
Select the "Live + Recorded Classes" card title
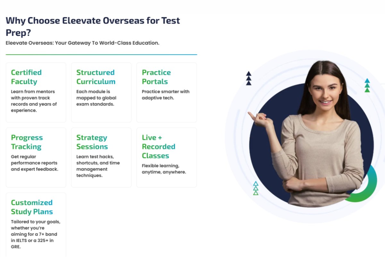159,147
